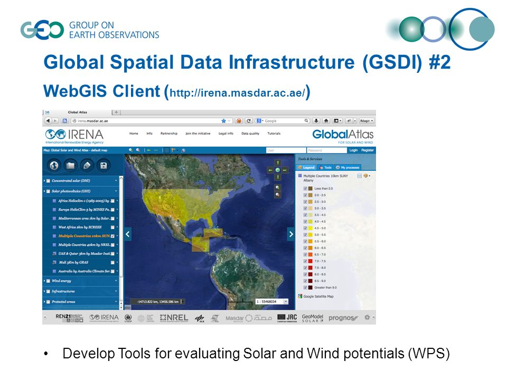Toggle the West Africa 2km by ECREEE checkbox
The image size is (507, 380).
click(112, 227)
